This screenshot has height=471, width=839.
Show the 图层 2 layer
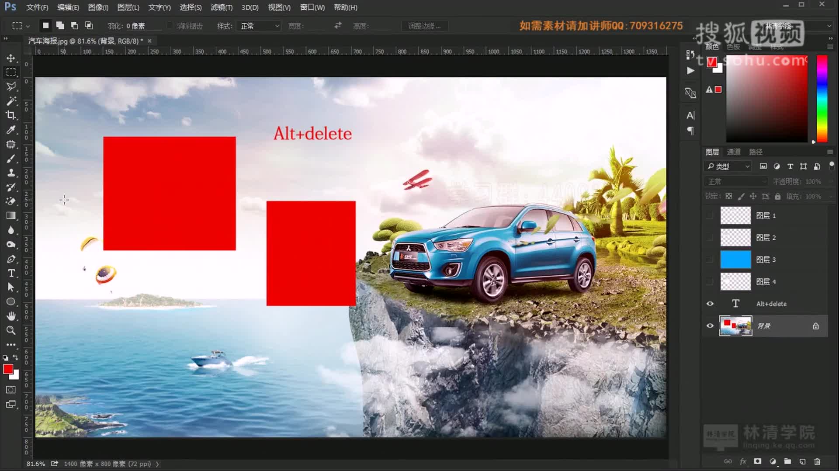pos(710,238)
